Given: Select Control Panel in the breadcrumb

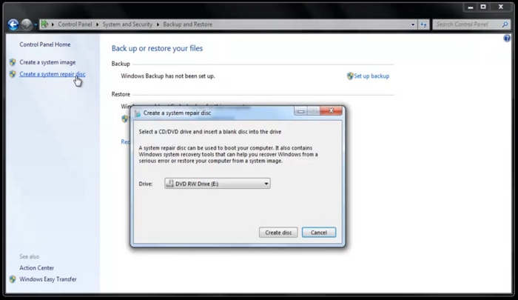Looking at the screenshot, I should [x=75, y=24].
